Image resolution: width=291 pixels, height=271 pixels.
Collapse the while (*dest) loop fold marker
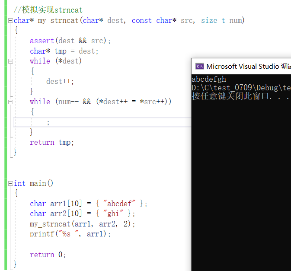click(x=10, y=61)
